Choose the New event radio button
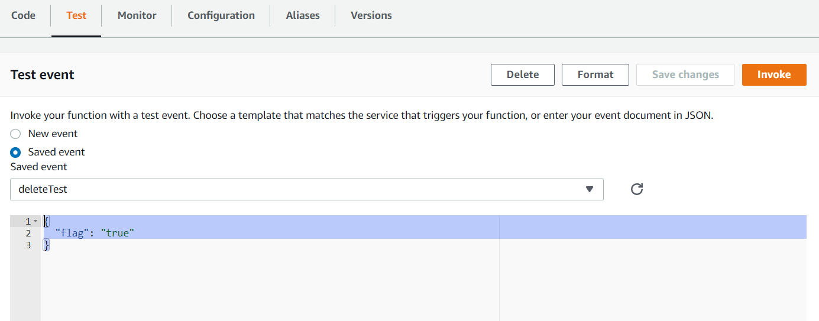This screenshot has height=321, width=819. click(x=15, y=134)
